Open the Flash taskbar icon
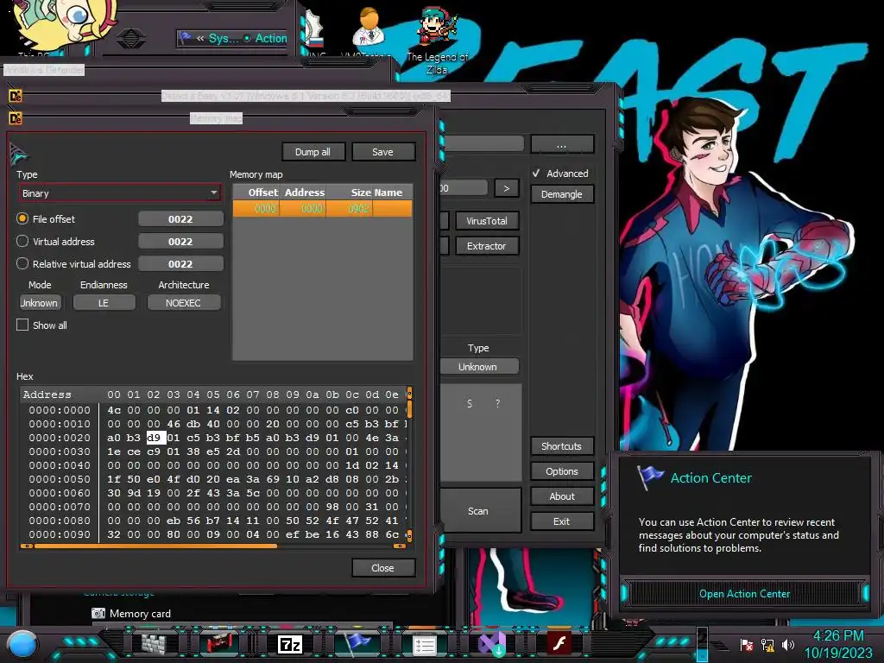 pos(559,643)
